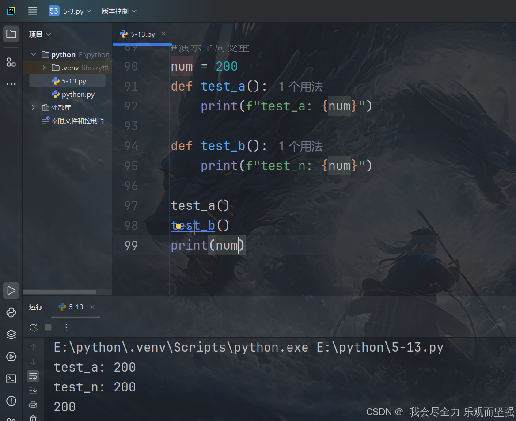This screenshot has height=421, width=516.
Task: Open the 项目 view dropdown
Action: pos(40,34)
